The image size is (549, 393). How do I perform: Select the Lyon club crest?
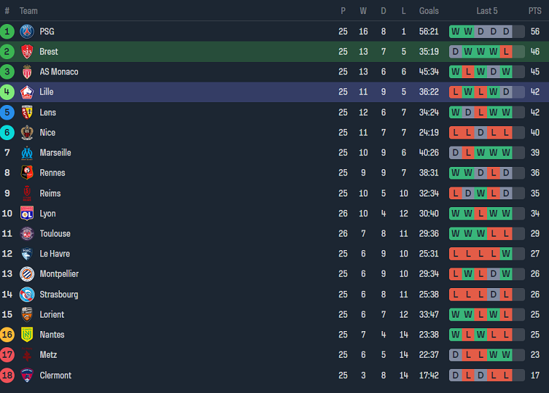[27, 213]
